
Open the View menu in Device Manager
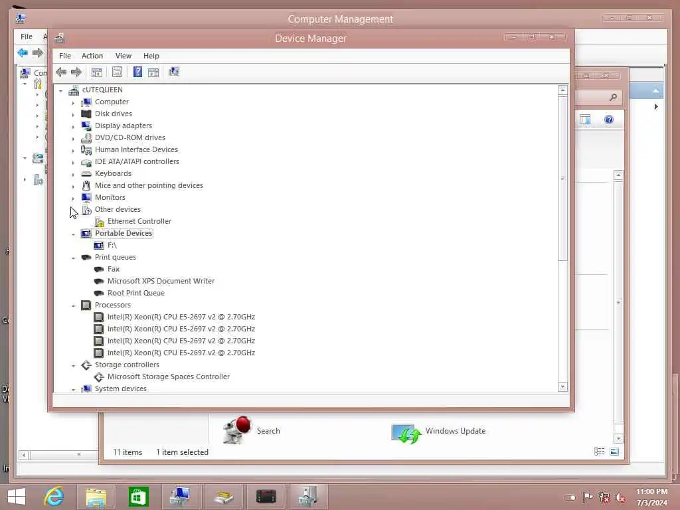point(123,56)
